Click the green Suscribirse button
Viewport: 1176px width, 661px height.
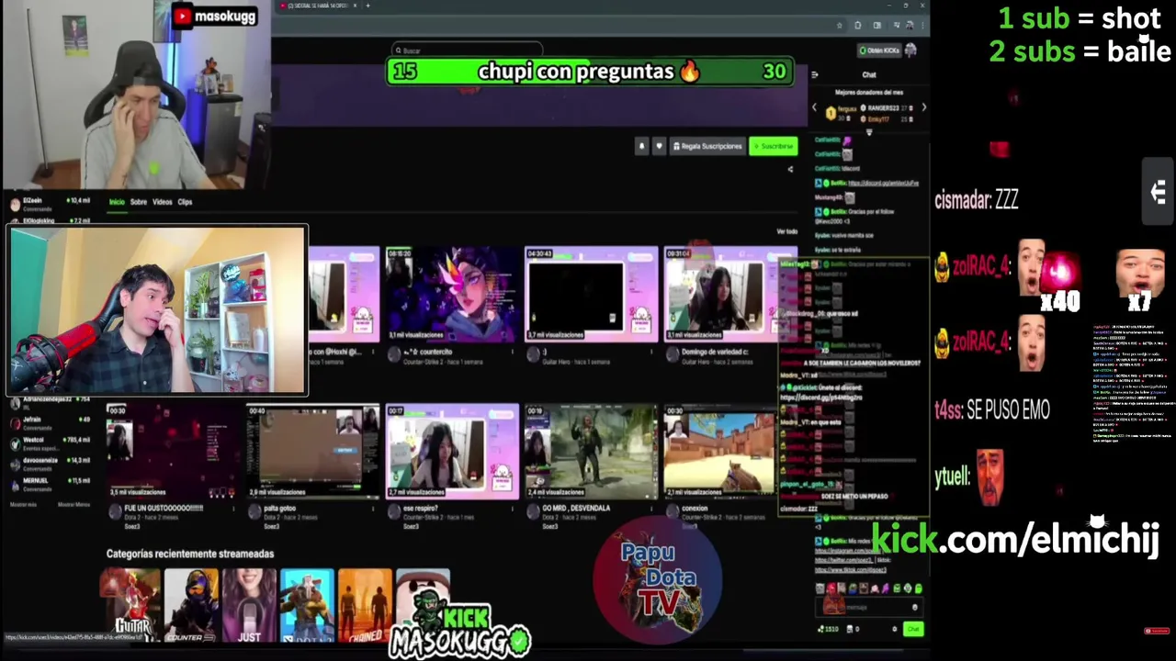(774, 146)
